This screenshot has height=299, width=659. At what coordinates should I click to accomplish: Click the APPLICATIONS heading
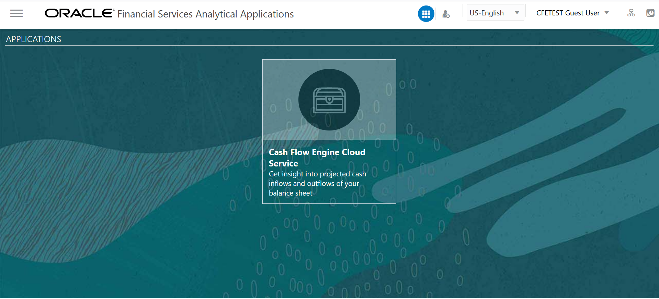click(x=34, y=39)
